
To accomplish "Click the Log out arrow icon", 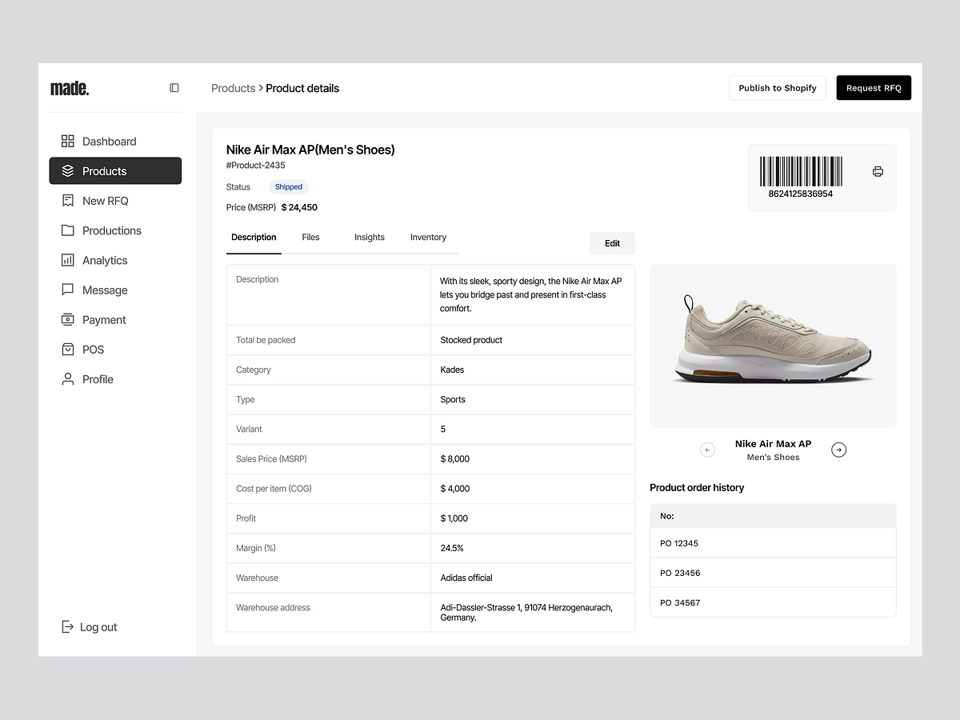I will tap(68, 627).
